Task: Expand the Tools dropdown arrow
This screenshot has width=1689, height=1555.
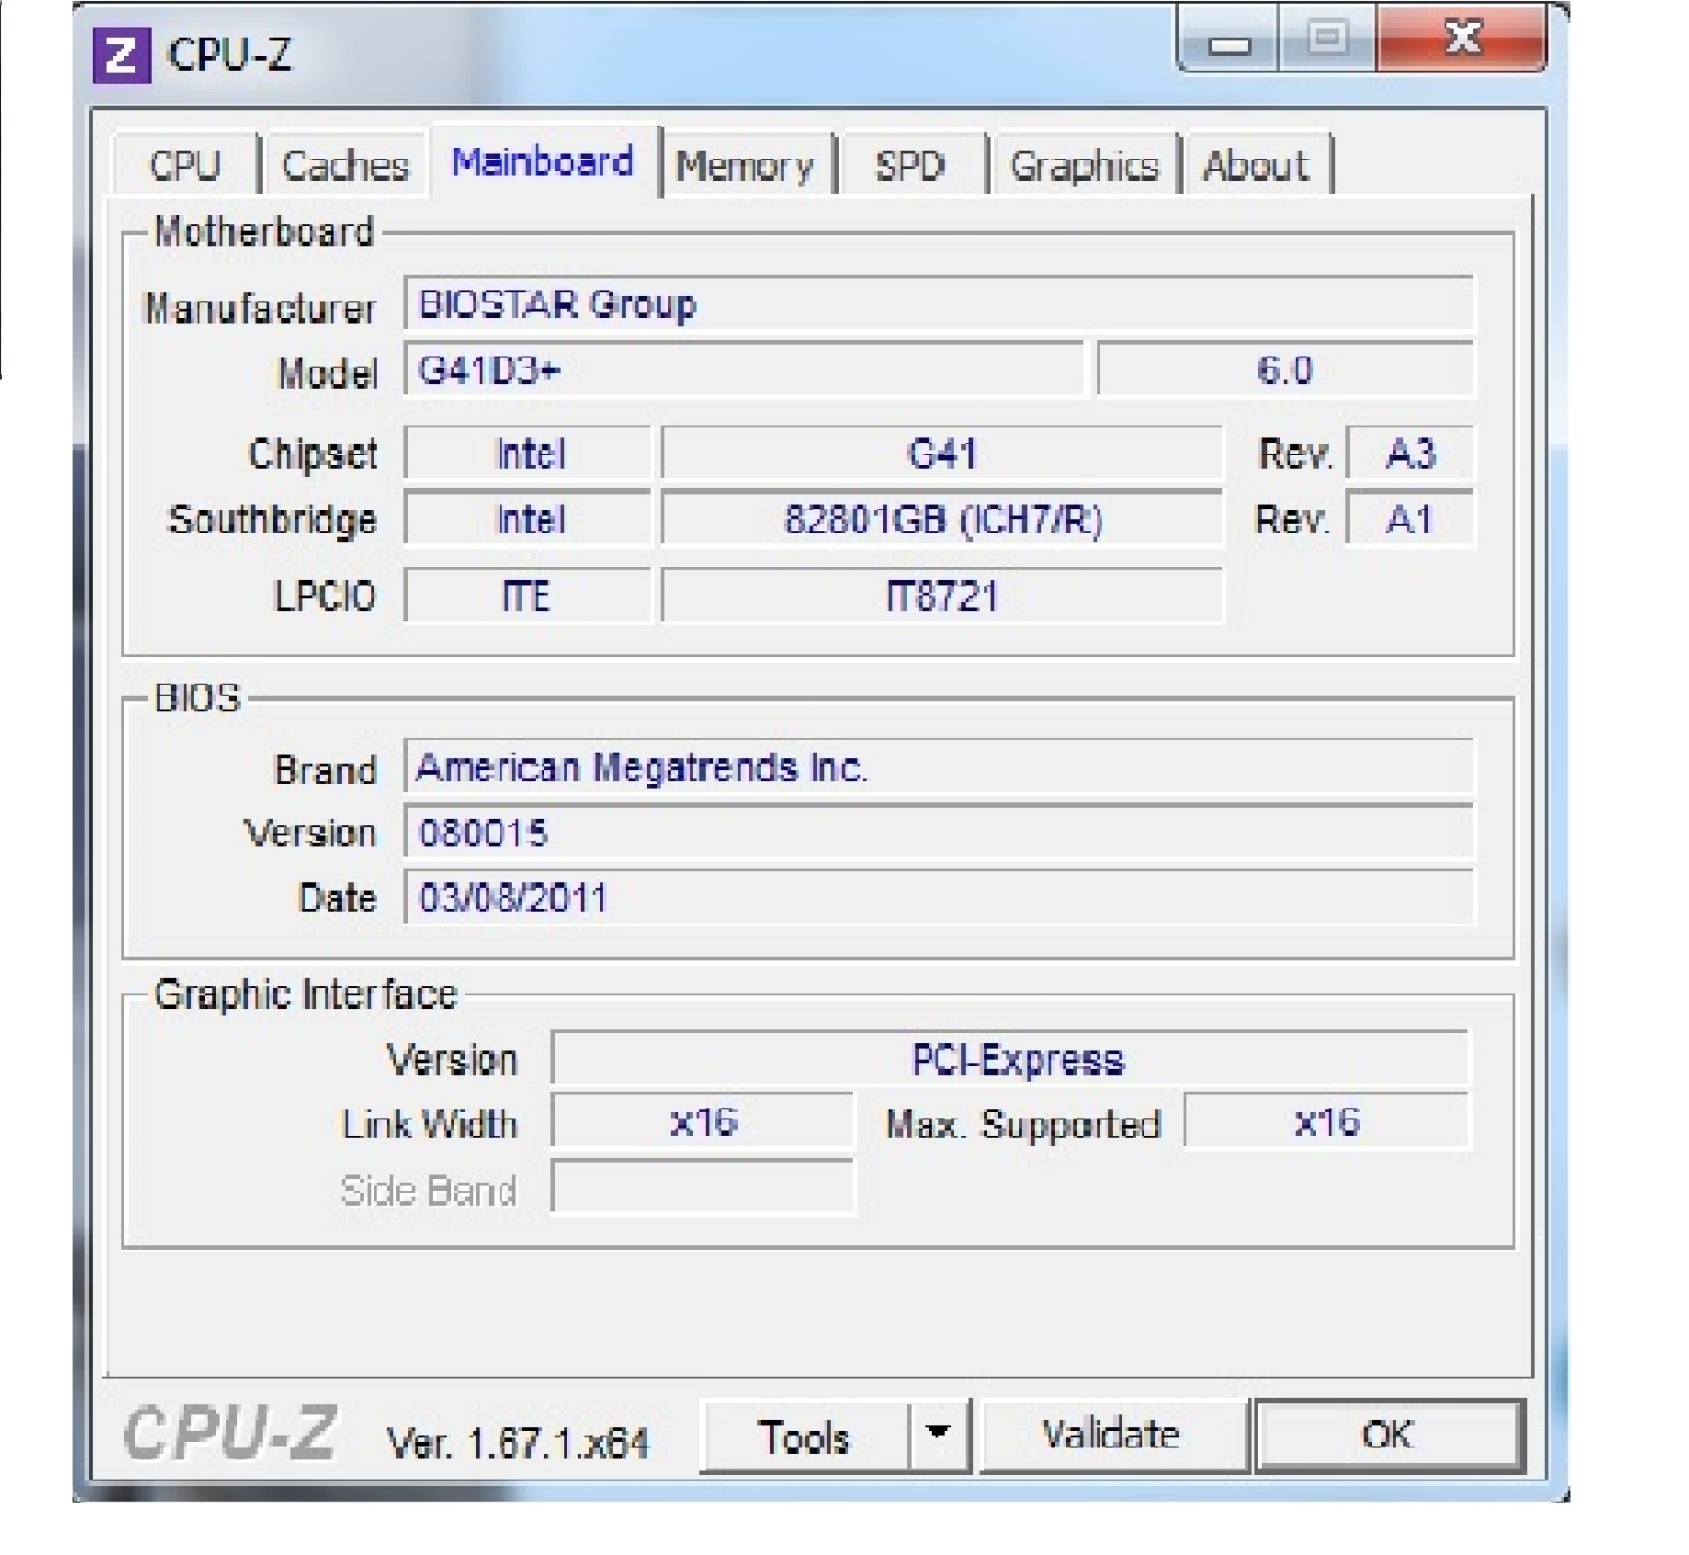Action: coord(938,1436)
